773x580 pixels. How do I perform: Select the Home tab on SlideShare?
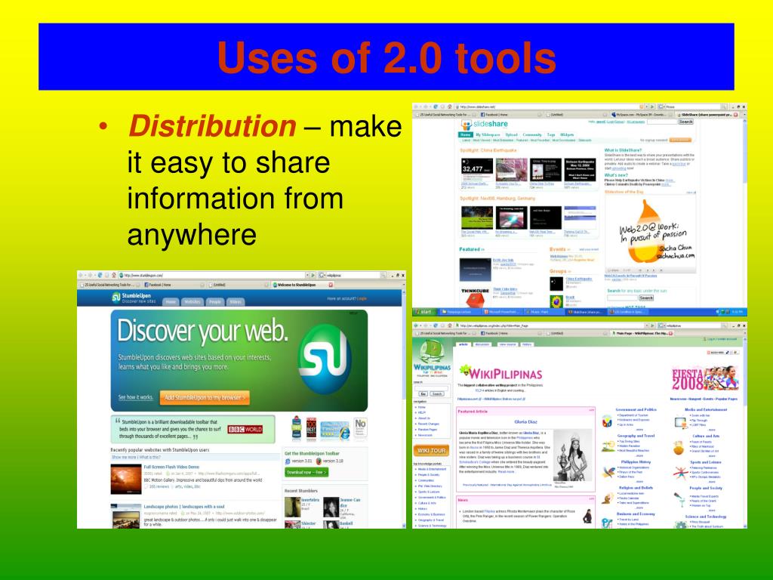point(465,134)
